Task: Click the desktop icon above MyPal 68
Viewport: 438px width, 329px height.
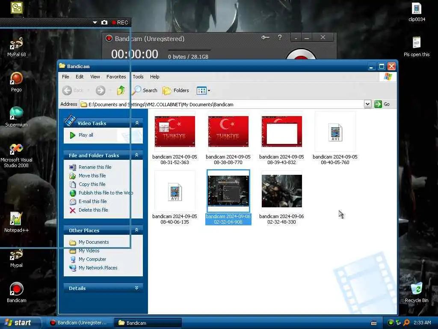Action: point(17,8)
